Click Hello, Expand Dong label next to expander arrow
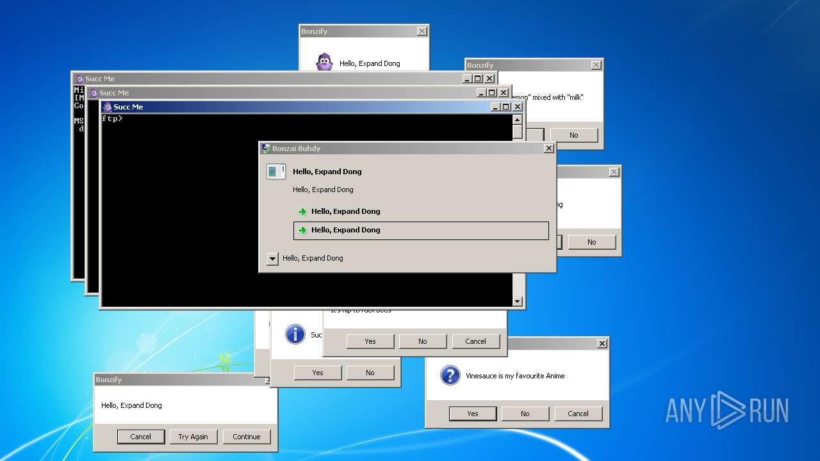The image size is (820, 461). [313, 258]
